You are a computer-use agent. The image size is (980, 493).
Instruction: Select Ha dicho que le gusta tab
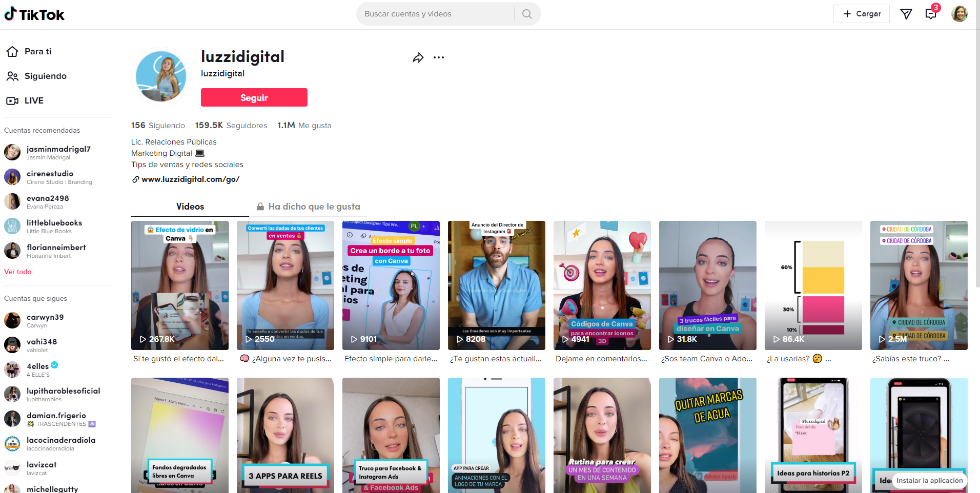point(309,207)
